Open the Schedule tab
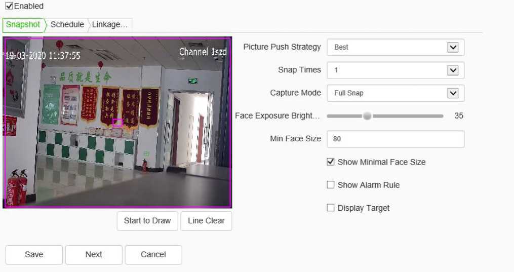 [67, 25]
